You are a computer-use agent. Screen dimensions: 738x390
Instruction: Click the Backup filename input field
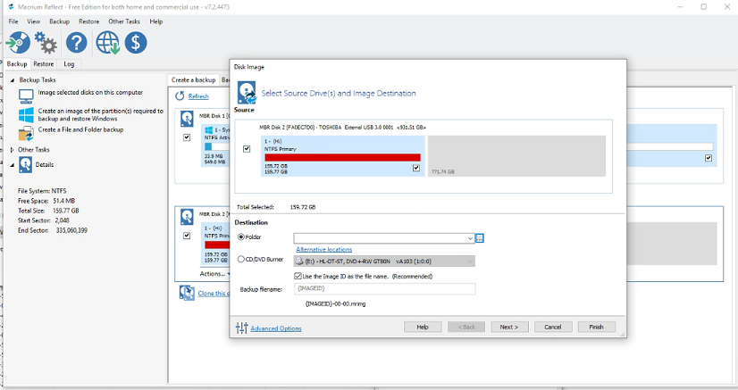(x=384, y=289)
